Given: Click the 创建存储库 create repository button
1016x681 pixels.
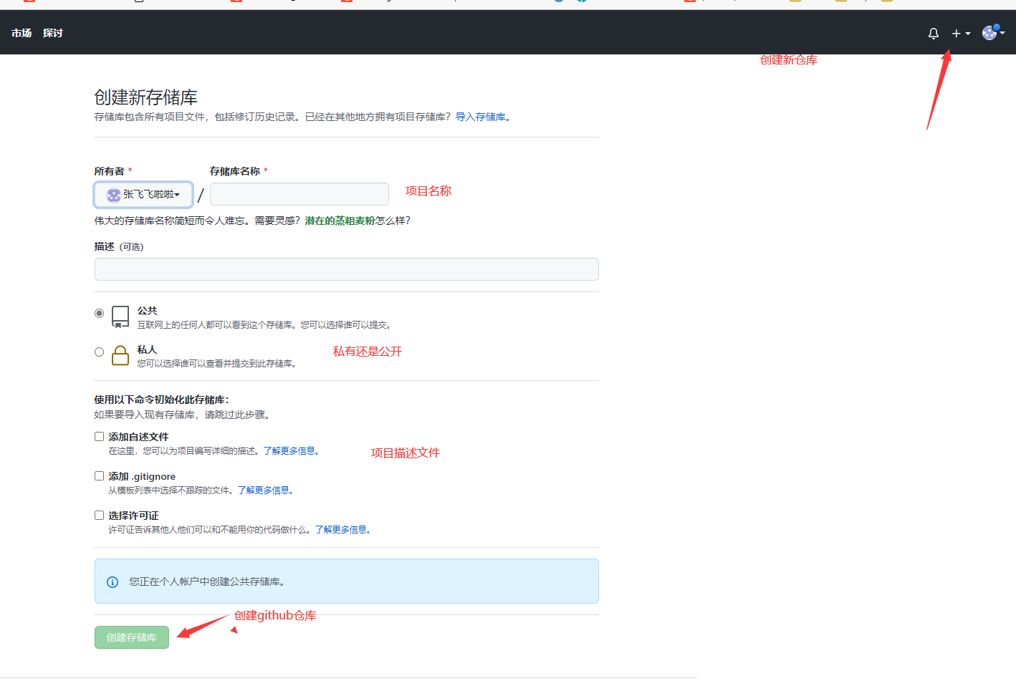Looking at the screenshot, I should pyautogui.click(x=131, y=637).
